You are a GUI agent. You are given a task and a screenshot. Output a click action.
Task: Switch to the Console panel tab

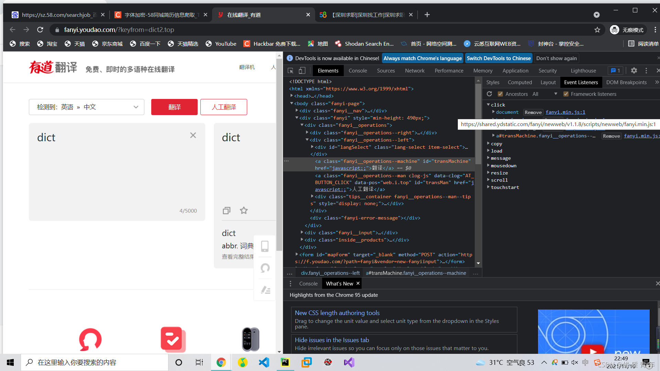(358, 71)
